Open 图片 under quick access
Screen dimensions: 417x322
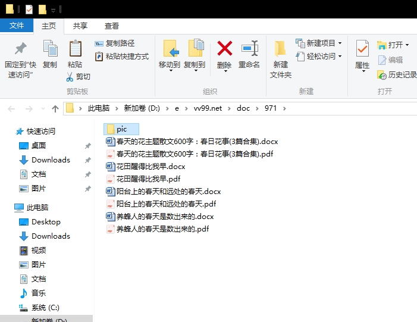pyautogui.click(x=33, y=189)
